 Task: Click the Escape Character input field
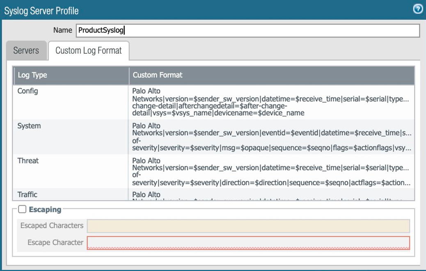[x=248, y=243]
